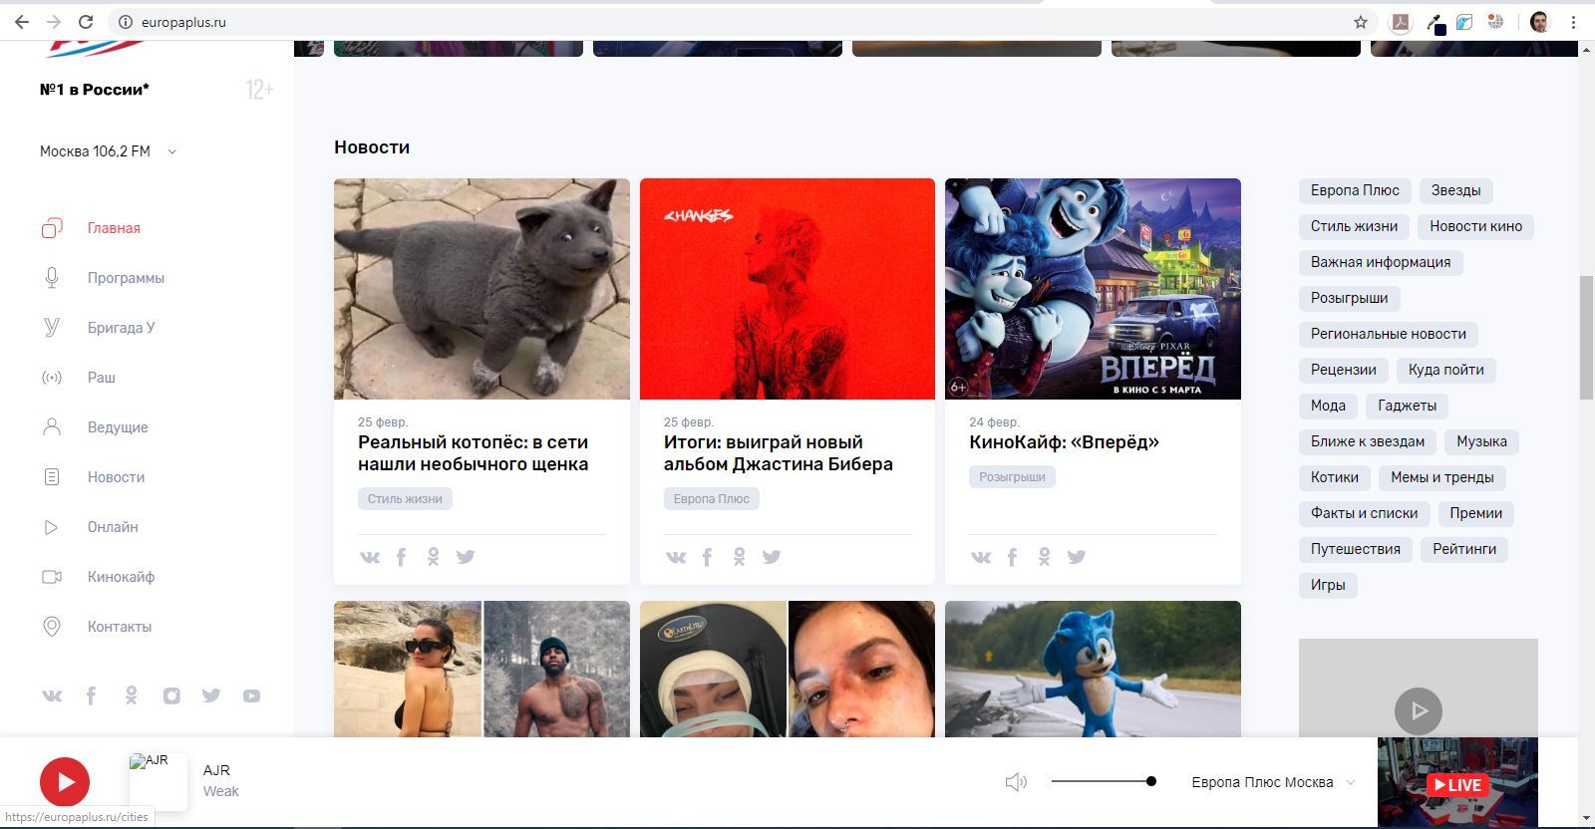Mute the radio with the speaker icon
This screenshot has width=1595, height=829.
click(x=1016, y=782)
